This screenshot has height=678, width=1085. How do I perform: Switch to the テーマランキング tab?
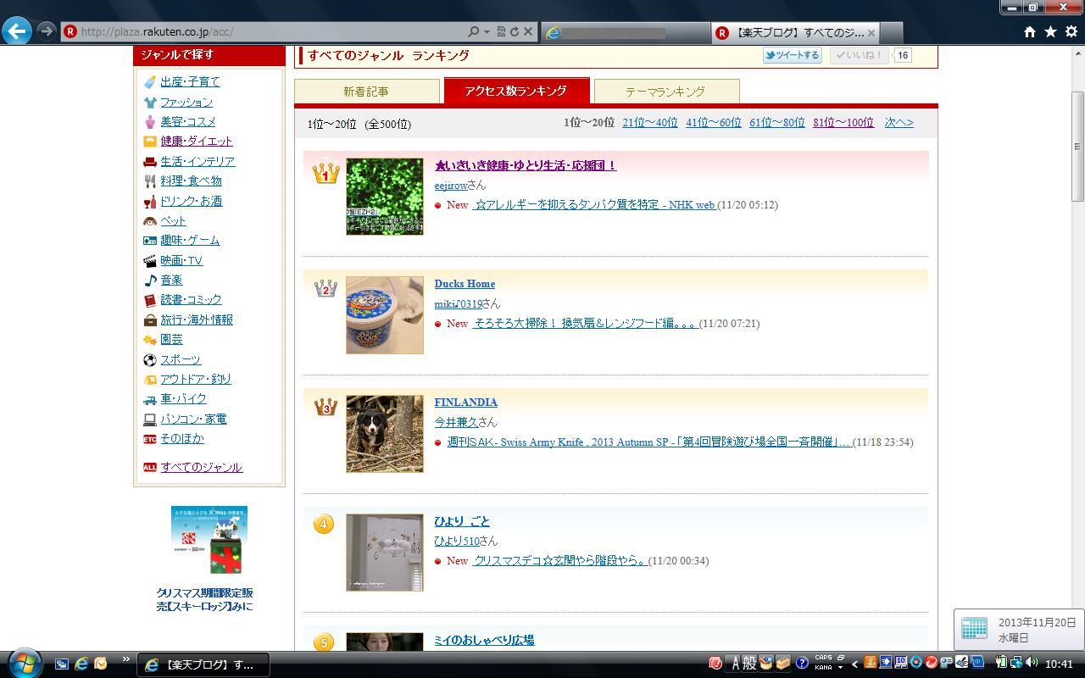pyautogui.click(x=665, y=91)
